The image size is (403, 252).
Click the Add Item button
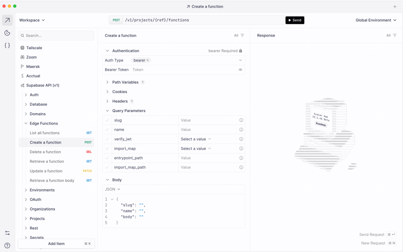[x=56, y=244]
